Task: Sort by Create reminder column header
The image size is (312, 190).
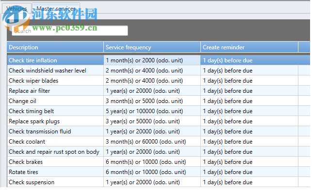Action: pos(249,47)
